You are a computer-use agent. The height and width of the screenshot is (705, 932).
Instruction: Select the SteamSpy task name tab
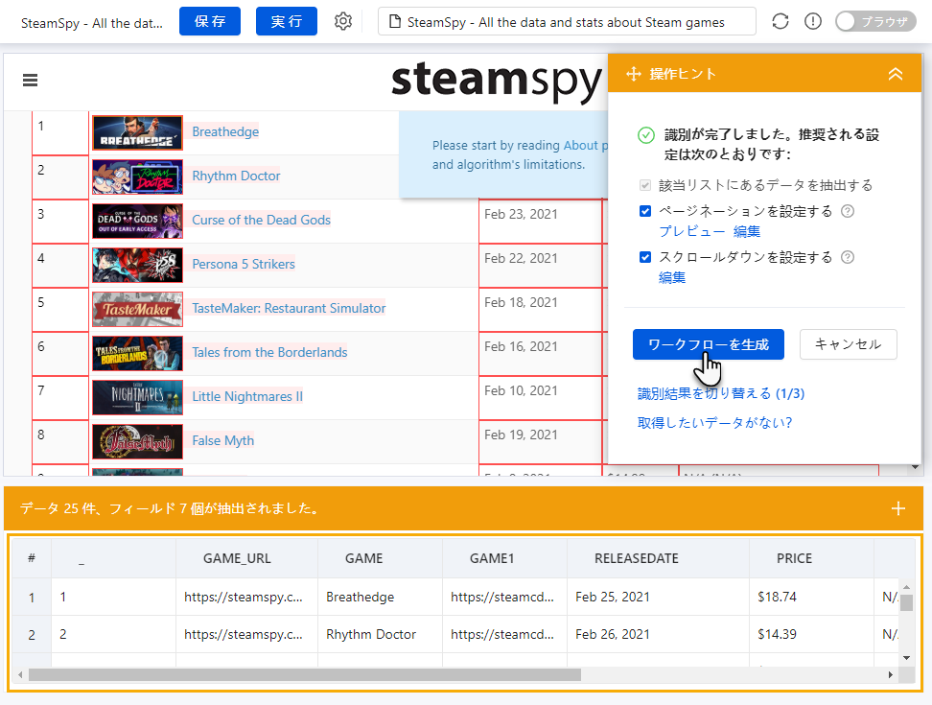[91, 23]
